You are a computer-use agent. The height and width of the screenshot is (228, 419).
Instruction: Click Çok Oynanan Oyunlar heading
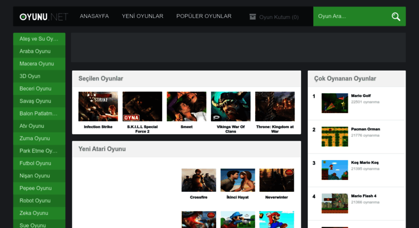345,79
